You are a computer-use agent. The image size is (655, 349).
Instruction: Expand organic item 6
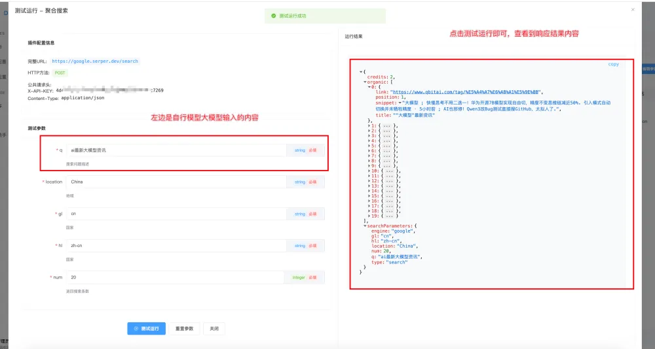[369, 150]
